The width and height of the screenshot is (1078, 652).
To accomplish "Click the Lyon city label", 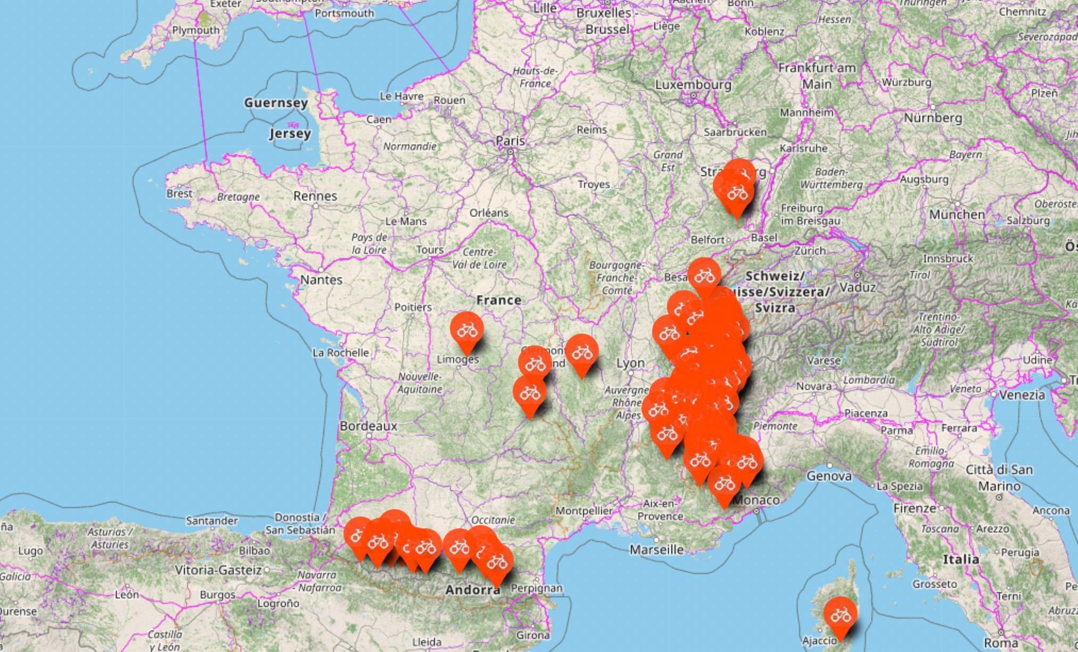I will pos(630,363).
